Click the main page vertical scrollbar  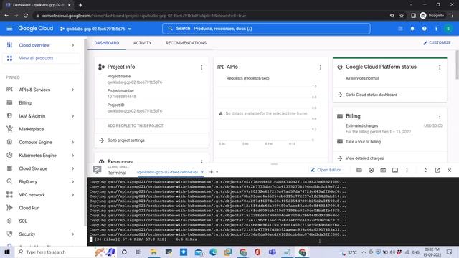click(x=457, y=64)
